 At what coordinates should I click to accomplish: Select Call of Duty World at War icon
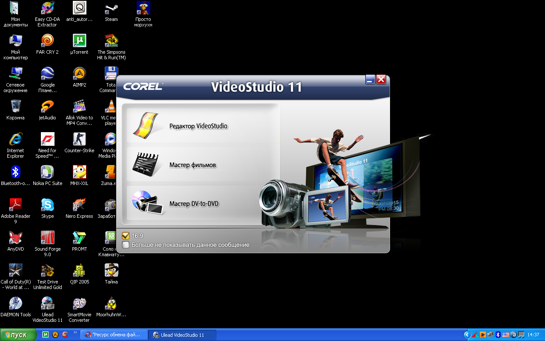click(x=15, y=277)
